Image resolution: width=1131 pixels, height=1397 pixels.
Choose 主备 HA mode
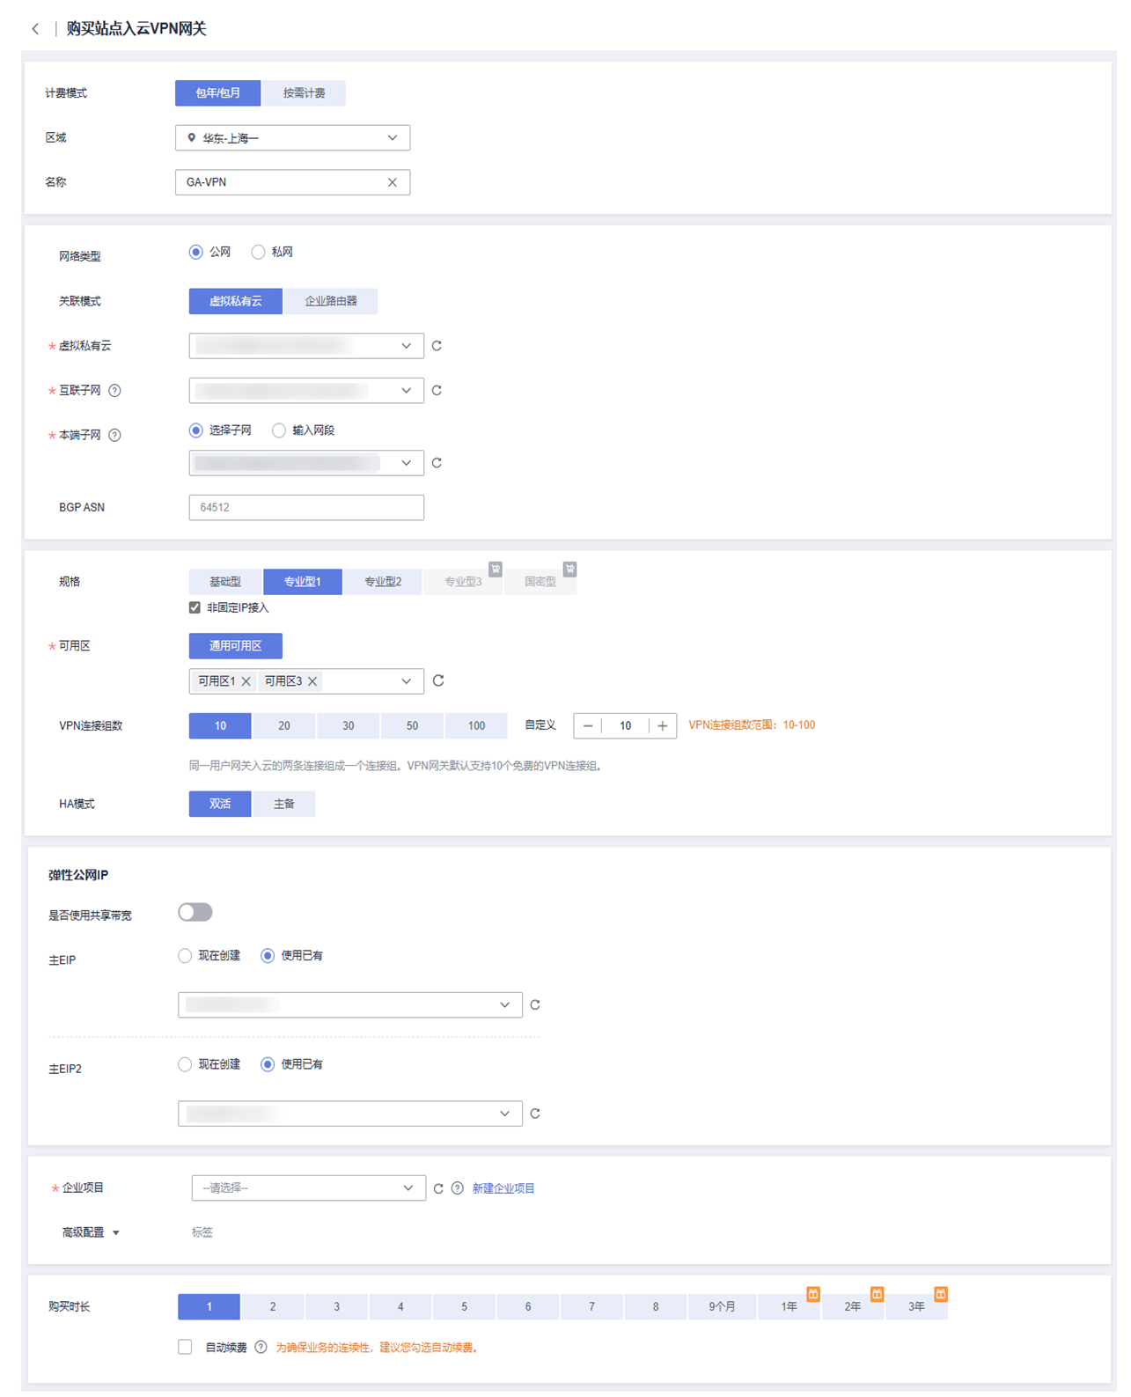[283, 804]
